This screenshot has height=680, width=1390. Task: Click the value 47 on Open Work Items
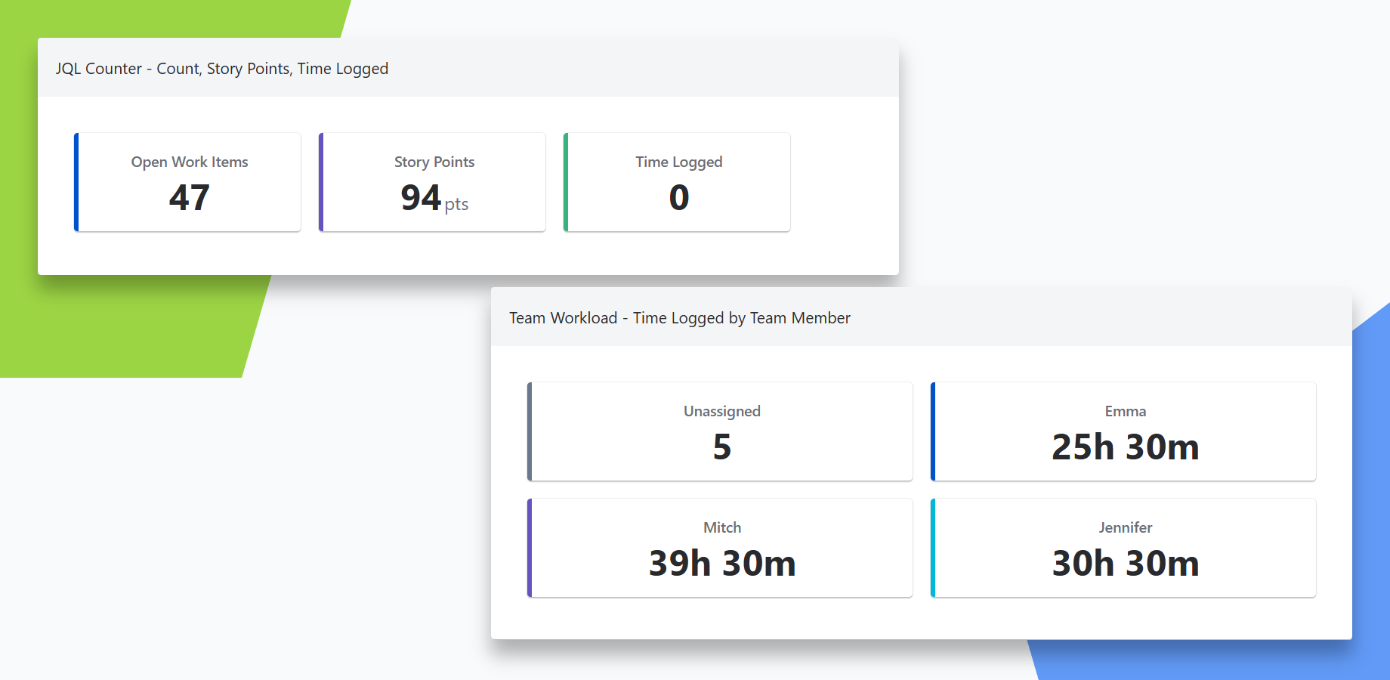tap(188, 198)
